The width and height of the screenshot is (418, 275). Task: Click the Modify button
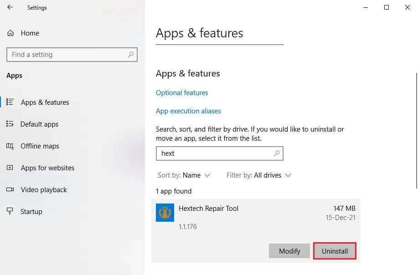coord(289,251)
